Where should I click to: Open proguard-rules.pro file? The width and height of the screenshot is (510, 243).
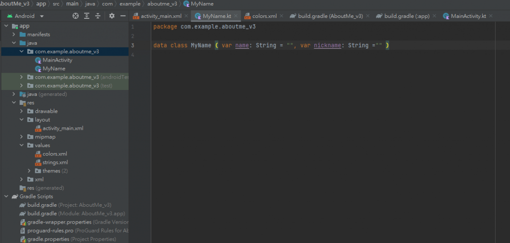[78, 231]
